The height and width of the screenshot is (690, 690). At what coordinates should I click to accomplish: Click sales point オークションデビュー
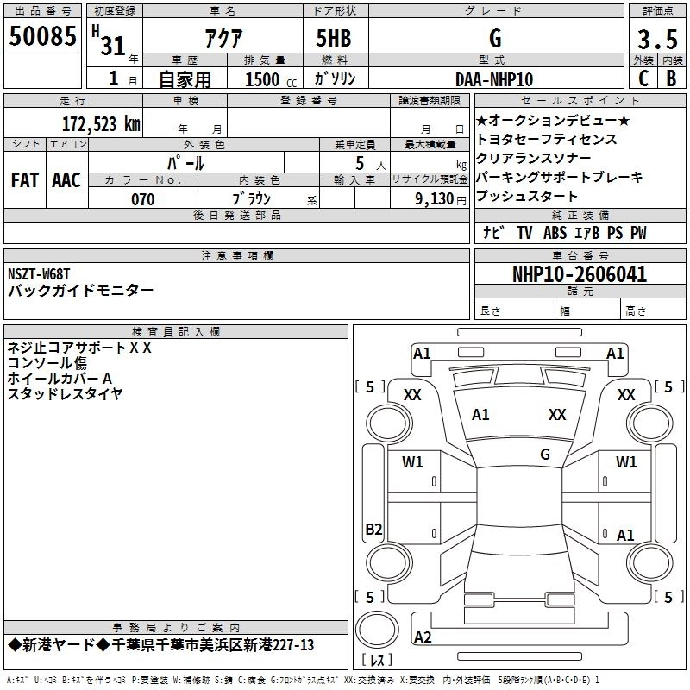(x=553, y=120)
